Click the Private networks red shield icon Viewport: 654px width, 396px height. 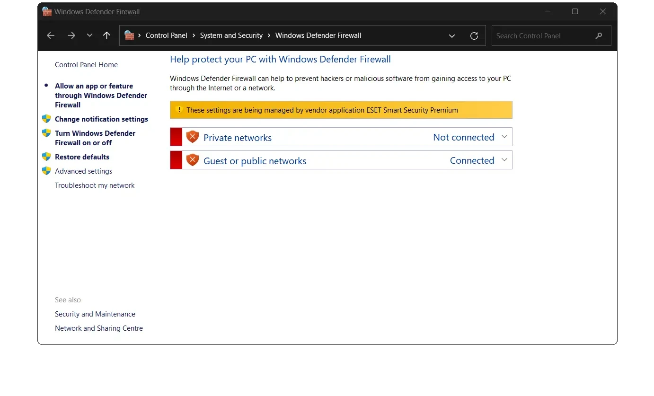point(192,137)
